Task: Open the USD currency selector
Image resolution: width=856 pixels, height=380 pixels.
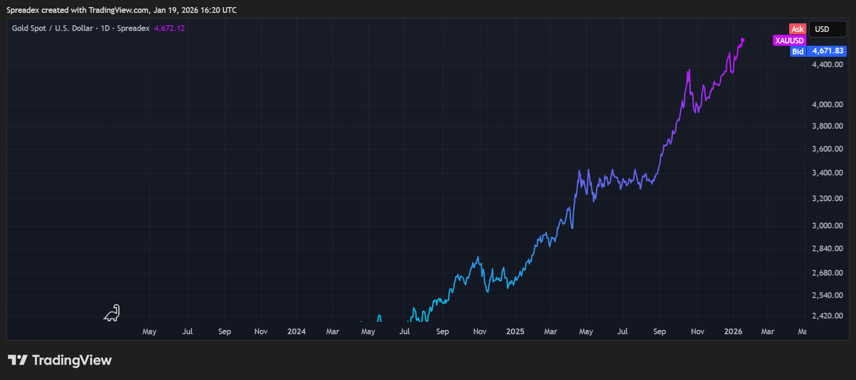Action: coord(828,29)
